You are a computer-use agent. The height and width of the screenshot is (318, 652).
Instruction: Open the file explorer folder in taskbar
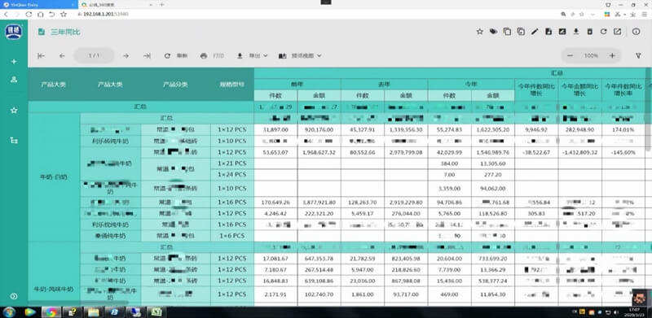94,312
